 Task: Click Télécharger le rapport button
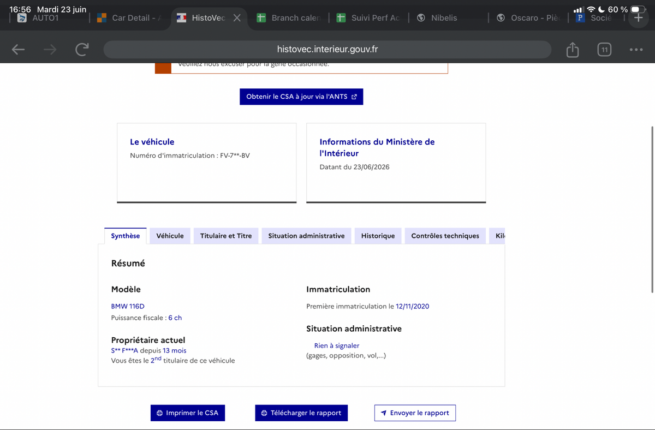(301, 413)
